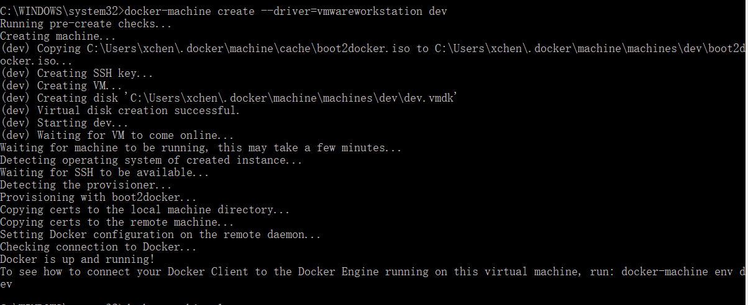Click 'Provisioning with boot2docker...' line
The width and height of the screenshot is (748, 305).
(x=98, y=197)
